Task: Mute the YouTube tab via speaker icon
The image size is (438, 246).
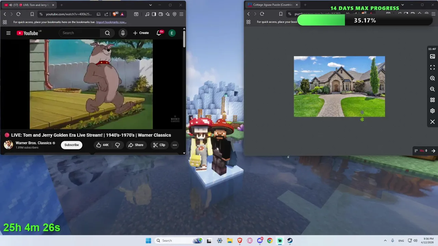Action: 11,5
